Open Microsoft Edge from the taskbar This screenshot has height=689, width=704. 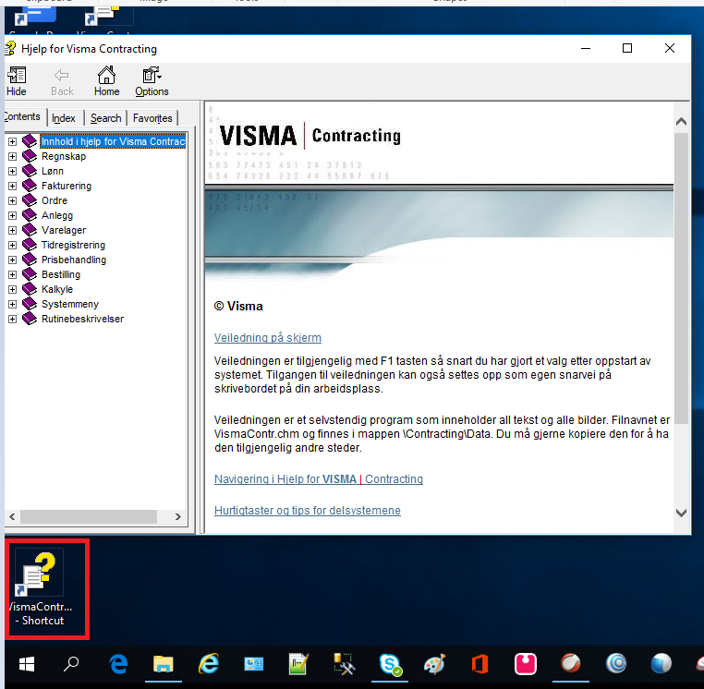click(119, 664)
